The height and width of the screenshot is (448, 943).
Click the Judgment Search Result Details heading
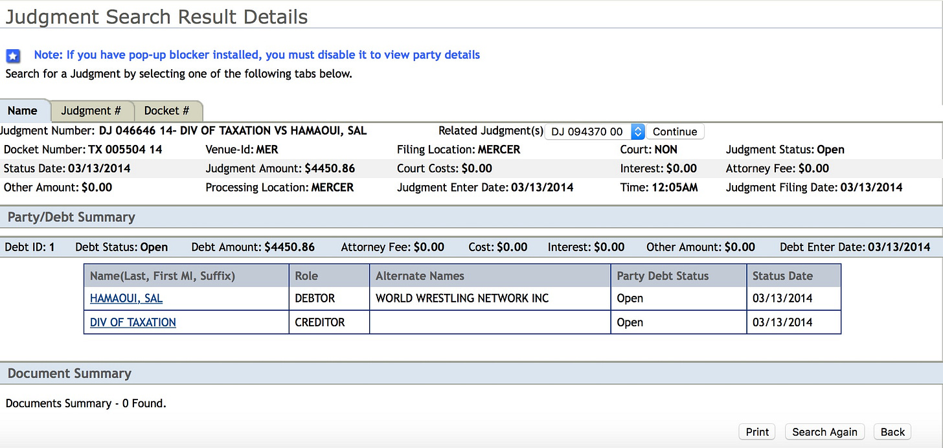click(157, 16)
